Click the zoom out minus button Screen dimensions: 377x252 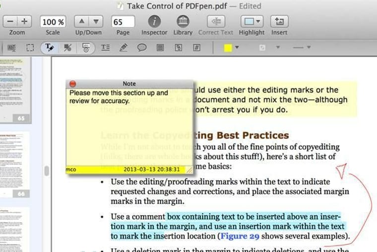[x=10, y=22]
